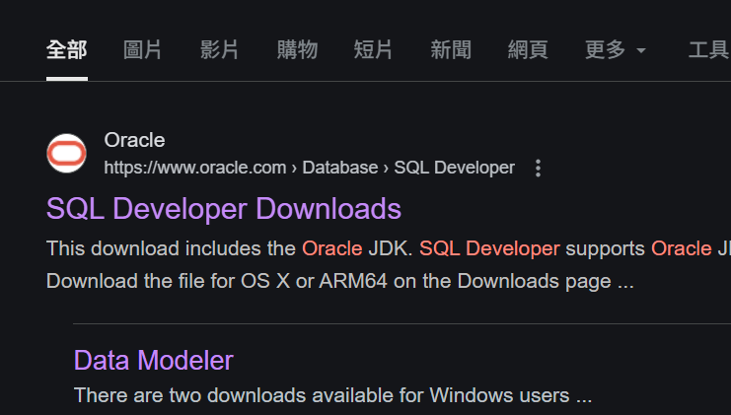This screenshot has width=731, height=415.
Task: Expand the 更多 more dropdown
Action: [x=616, y=50]
